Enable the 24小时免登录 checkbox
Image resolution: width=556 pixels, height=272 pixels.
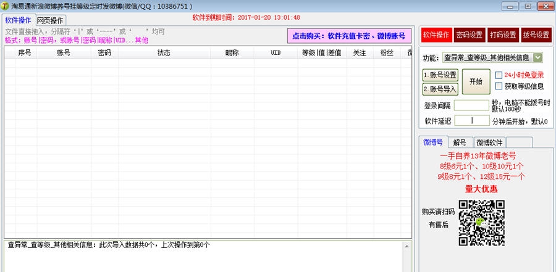pos(499,75)
